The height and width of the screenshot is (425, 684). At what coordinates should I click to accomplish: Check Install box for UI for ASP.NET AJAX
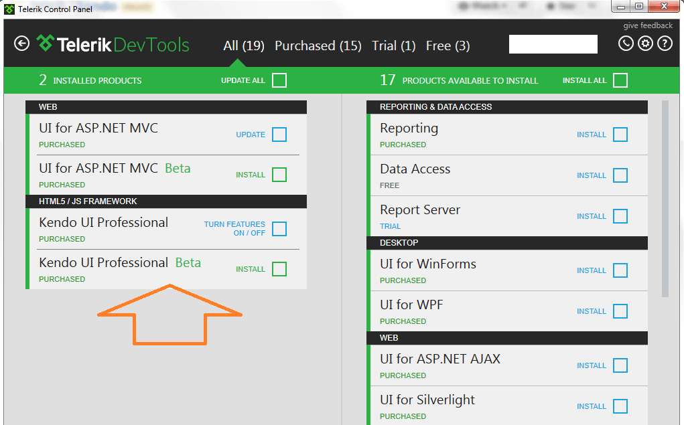[620, 365]
